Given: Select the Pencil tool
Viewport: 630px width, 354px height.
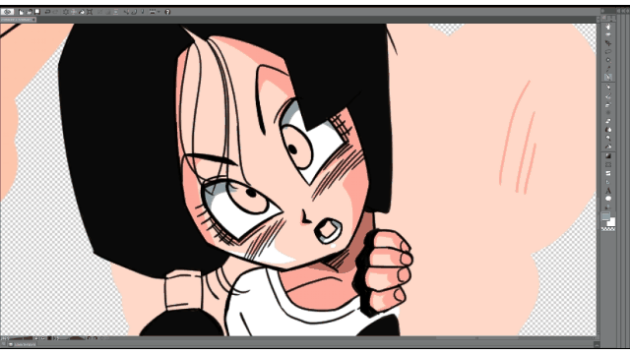Looking at the screenshot, I should click(608, 87).
